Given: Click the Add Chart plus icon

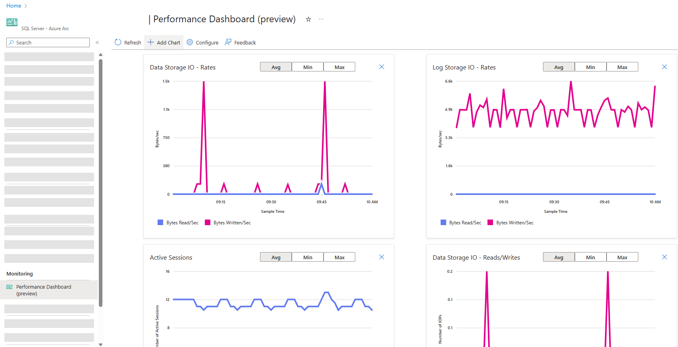Looking at the screenshot, I should click(151, 42).
